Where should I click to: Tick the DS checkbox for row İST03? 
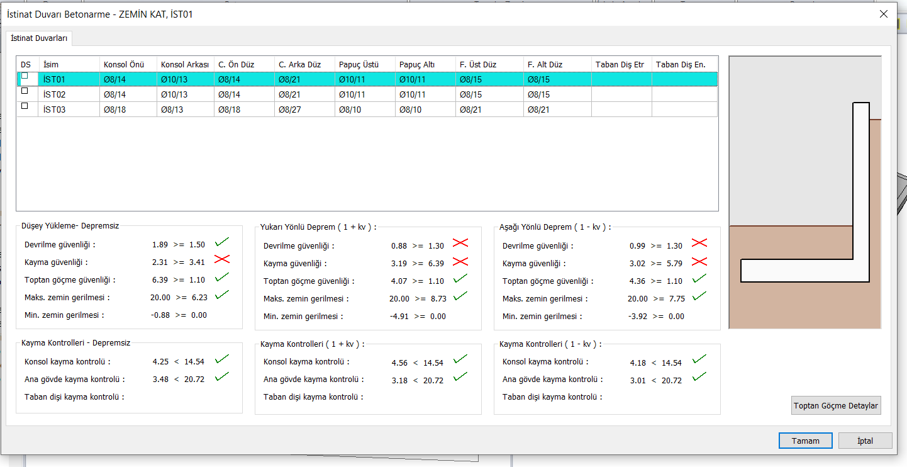click(25, 106)
